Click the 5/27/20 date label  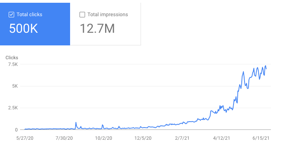pos(25,138)
